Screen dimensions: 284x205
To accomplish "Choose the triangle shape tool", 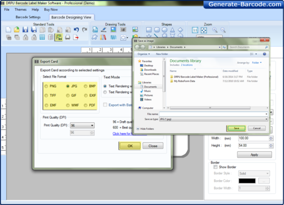I will (172, 30).
